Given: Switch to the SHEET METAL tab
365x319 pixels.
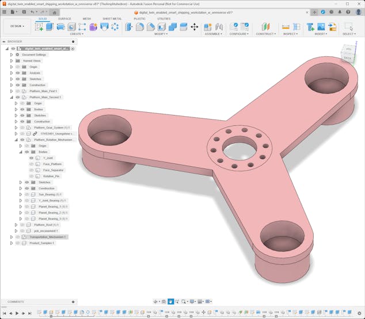Looking at the screenshot, I should (x=112, y=18).
